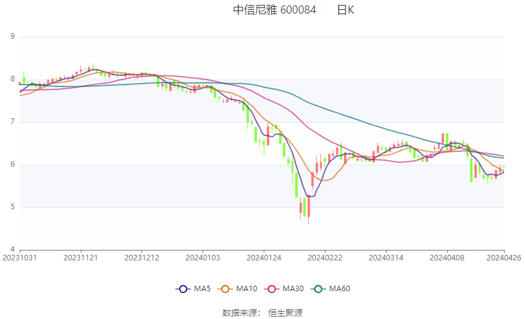Click the x-axis date label 20240314
Screen dimensions: 525x319
[x=385, y=258]
